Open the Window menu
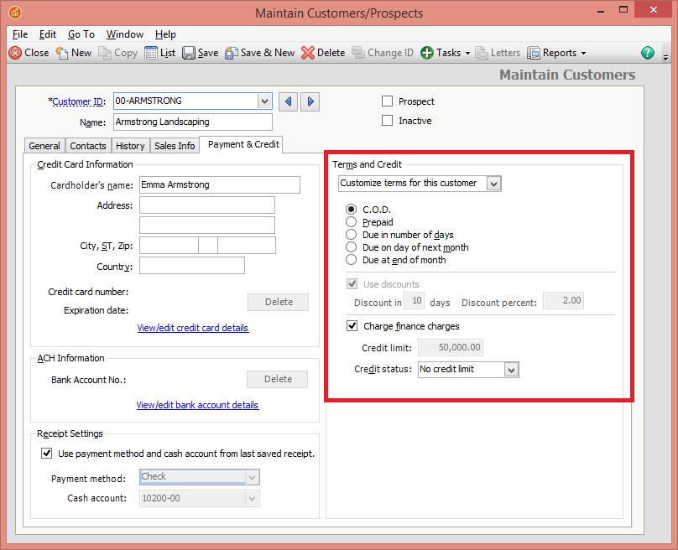Image resolution: width=678 pixels, height=550 pixels. (124, 34)
